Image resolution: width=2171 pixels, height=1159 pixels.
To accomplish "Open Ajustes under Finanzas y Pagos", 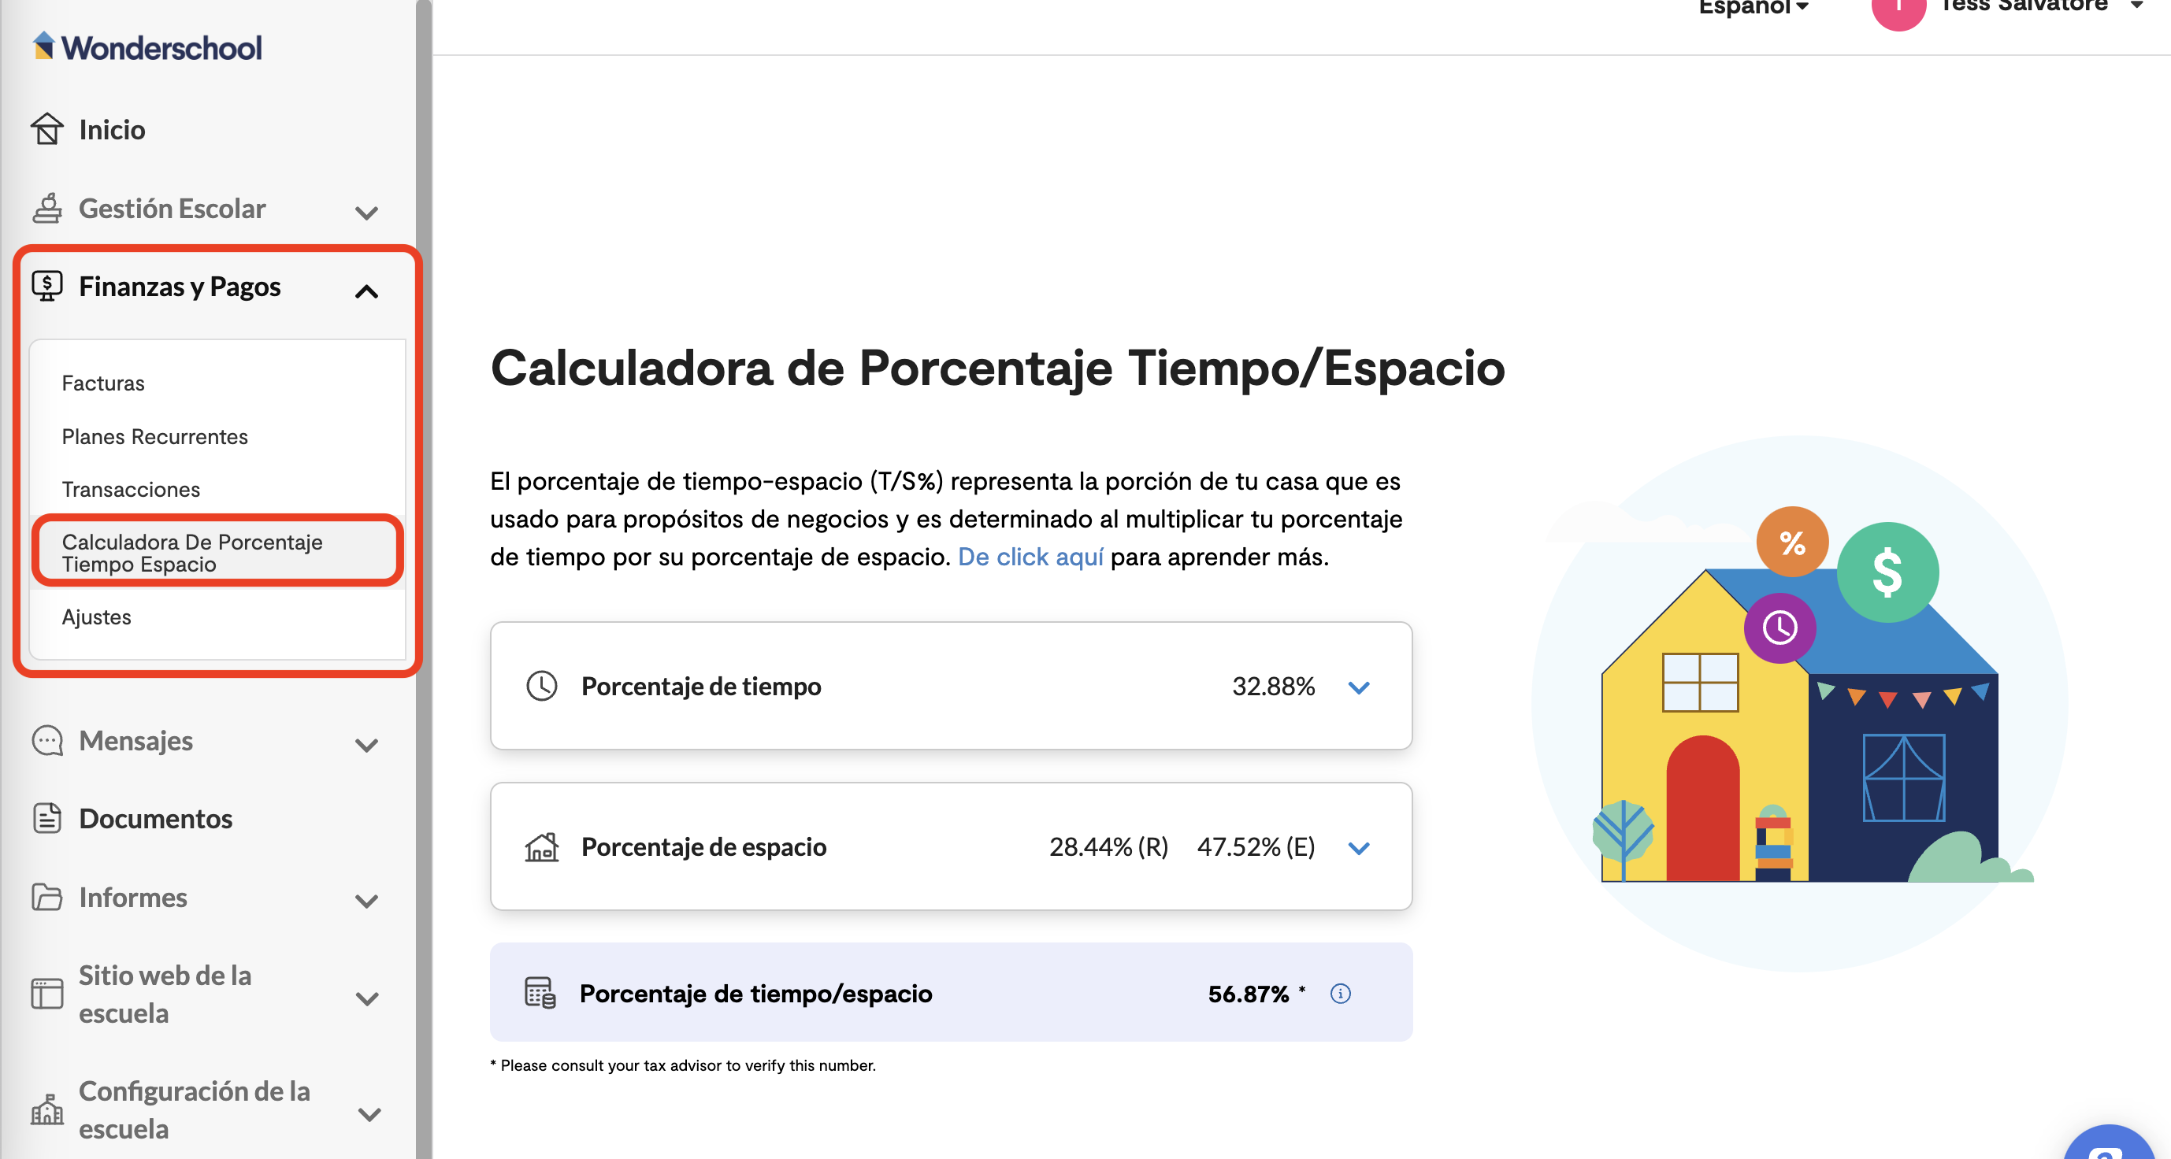I will point(97,617).
